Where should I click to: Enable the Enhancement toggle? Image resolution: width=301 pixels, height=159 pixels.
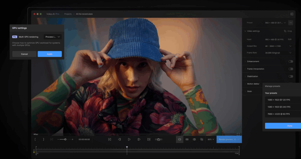click(291, 61)
